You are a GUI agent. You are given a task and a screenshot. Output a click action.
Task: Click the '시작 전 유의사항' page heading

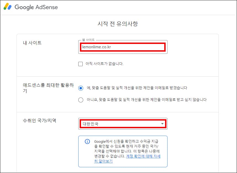(118, 24)
